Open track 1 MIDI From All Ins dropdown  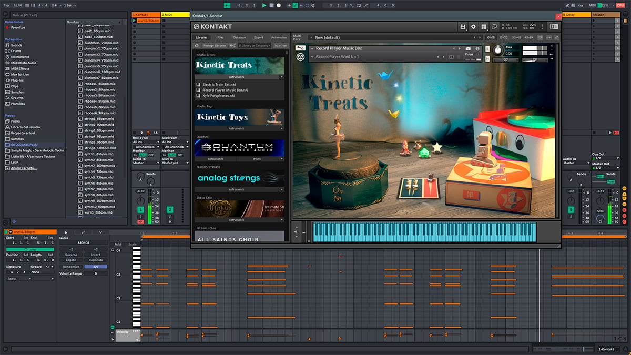[146, 142]
